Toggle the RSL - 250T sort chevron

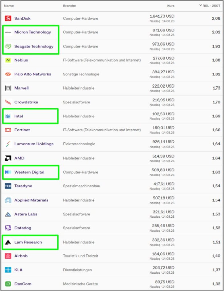click(x=200, y=5)
